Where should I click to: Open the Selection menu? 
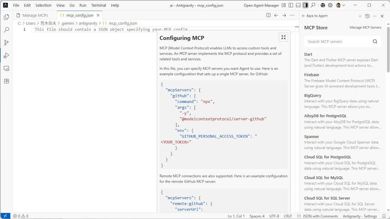pos(43,5)
